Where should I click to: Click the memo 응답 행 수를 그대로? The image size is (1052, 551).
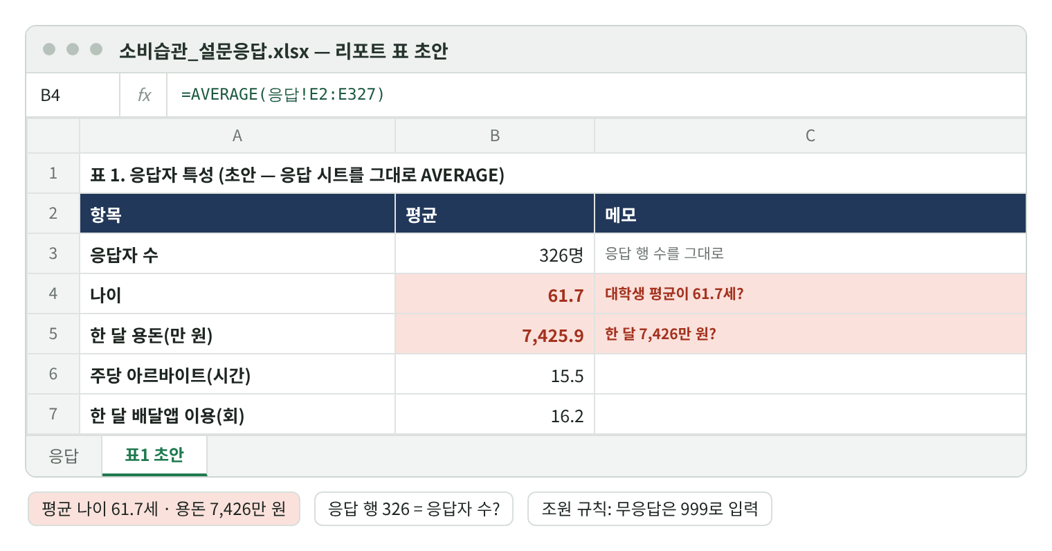click(810, 254)
